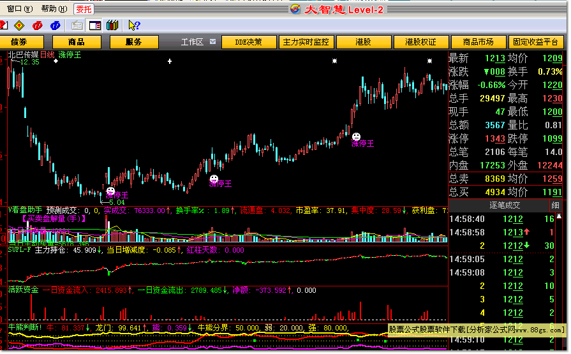
Task: Click the 一日资金流入 value 2415.893
Action: tap(111, 290)
